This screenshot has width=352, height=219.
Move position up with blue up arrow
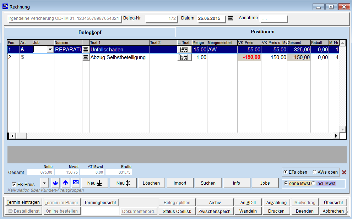point(65,183)
